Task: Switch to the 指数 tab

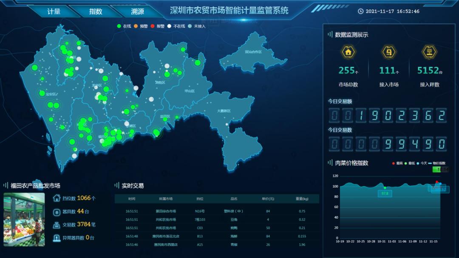Action: (x=96, y=11)
